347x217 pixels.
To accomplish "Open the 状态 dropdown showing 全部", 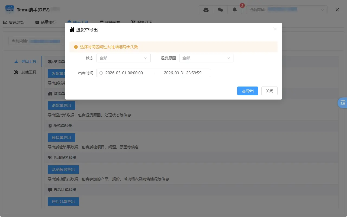I will click(124, 58).
